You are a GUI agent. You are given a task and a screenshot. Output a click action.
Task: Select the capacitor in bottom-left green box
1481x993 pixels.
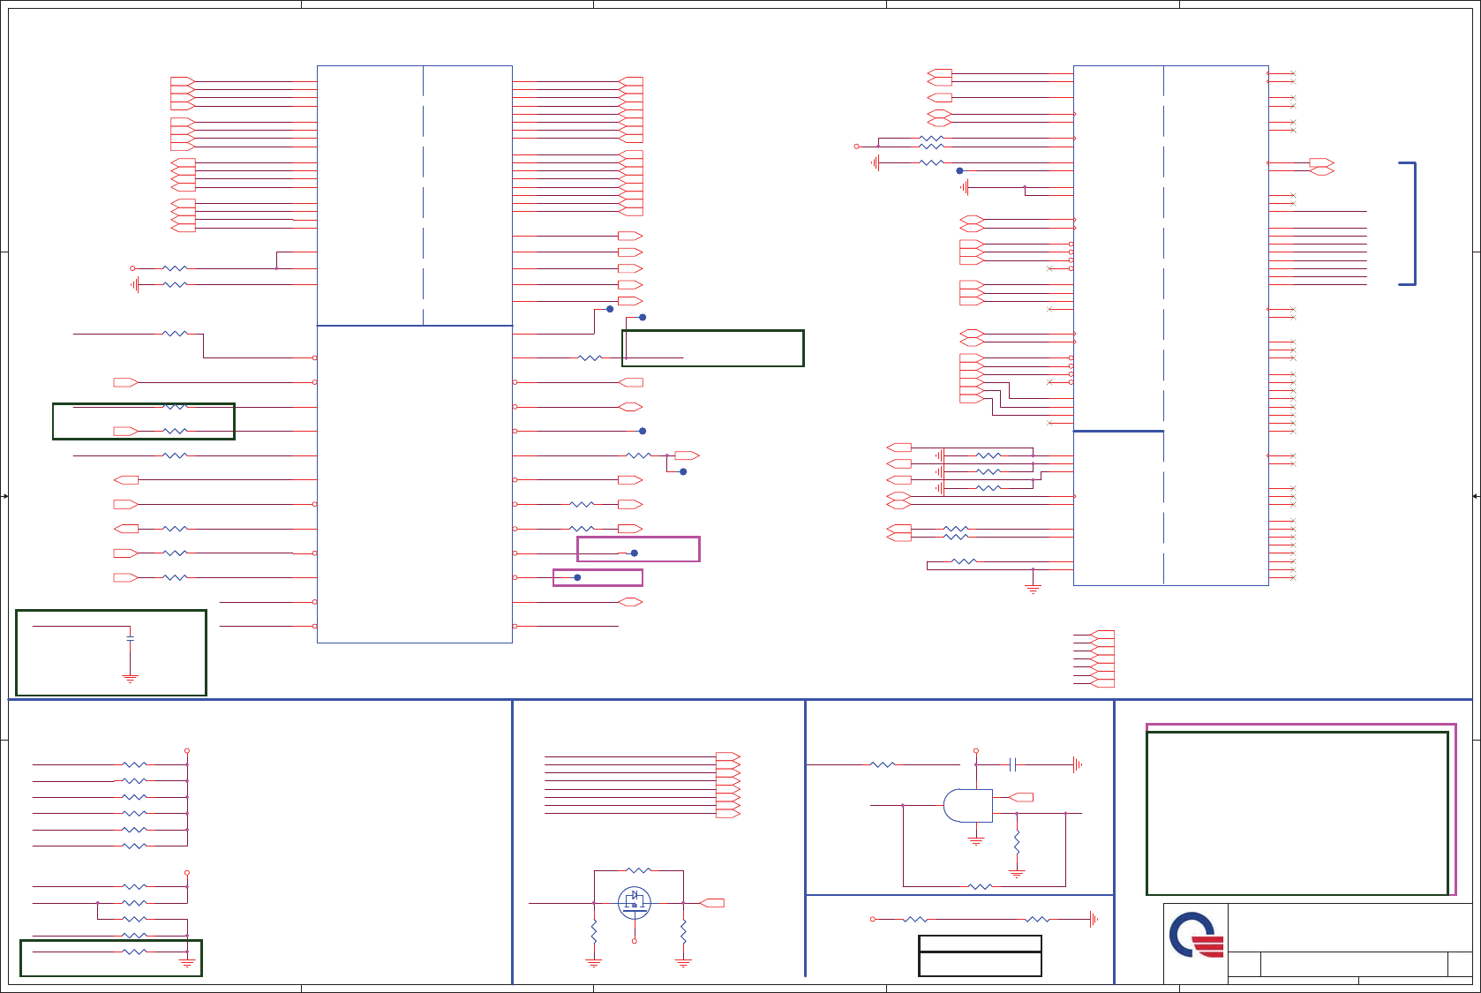click(130, 637)
